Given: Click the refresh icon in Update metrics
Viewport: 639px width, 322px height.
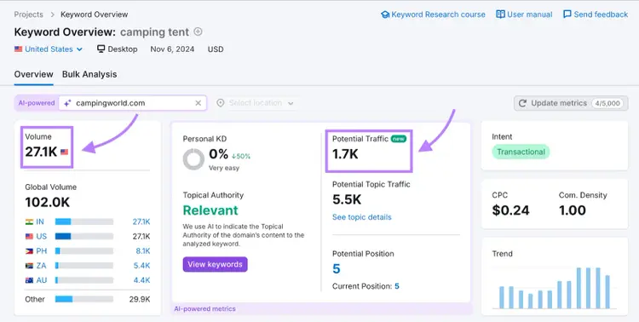Looking at the screenshot, I should click(x=522, y=103).
